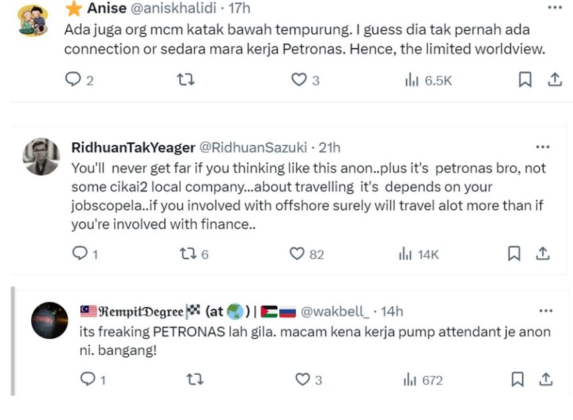This screenshot has width=573, height=420.
Task: Open analytics showing 672 views
Action: [x=415, y=379]
